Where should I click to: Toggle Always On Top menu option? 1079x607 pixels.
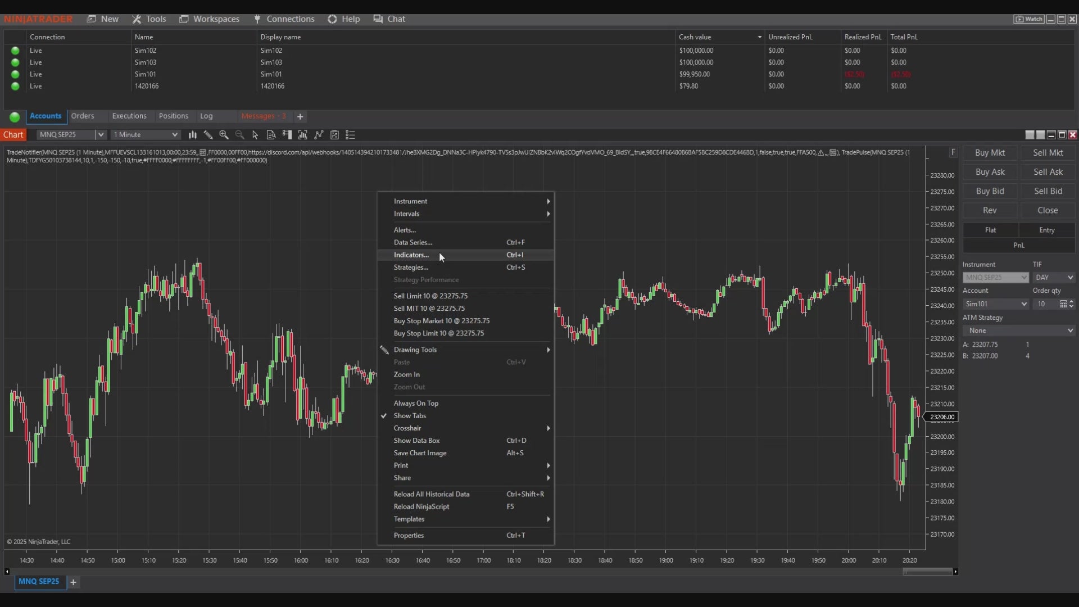pyautogui.click(x=416, y=404)
